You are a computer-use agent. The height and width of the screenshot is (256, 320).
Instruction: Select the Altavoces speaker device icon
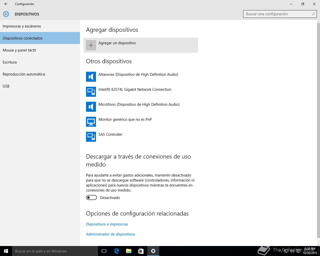91,77
